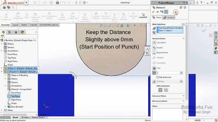Click the distance value input field
Screen dimensions: 218x122
pos(168,73)
